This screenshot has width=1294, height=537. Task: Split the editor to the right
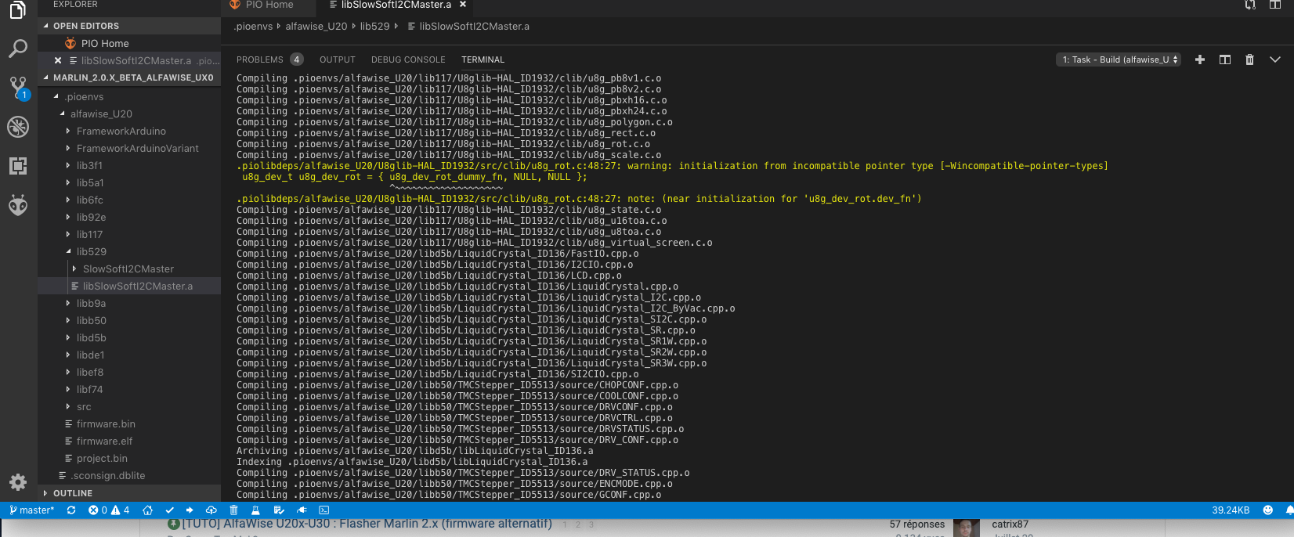(x=1275, y=5)
